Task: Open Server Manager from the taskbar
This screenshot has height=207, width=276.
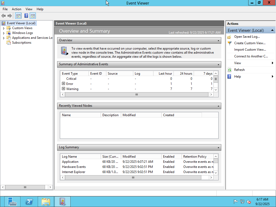Action: pyautogui.click(x=12, y=202)
